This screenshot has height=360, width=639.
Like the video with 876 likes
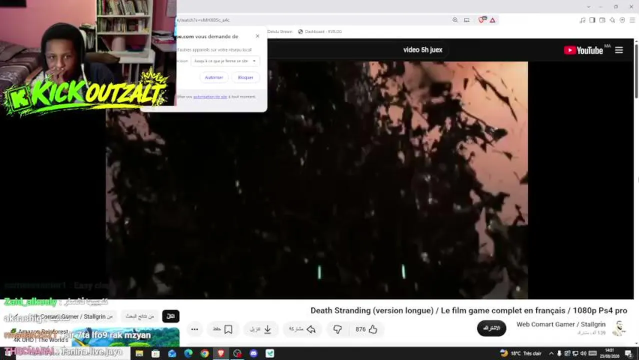tap(366, 329)
